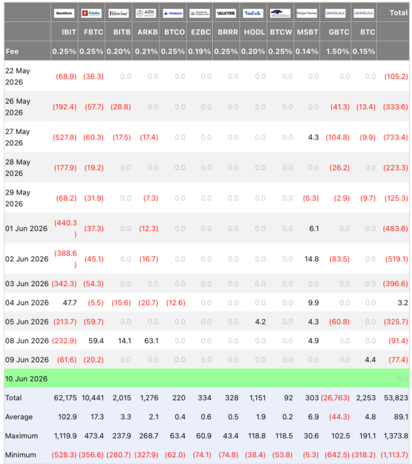Click IBIT cumulative total 62,175
The width and height of the screenshot is (412, 464).
pos(65,398)
